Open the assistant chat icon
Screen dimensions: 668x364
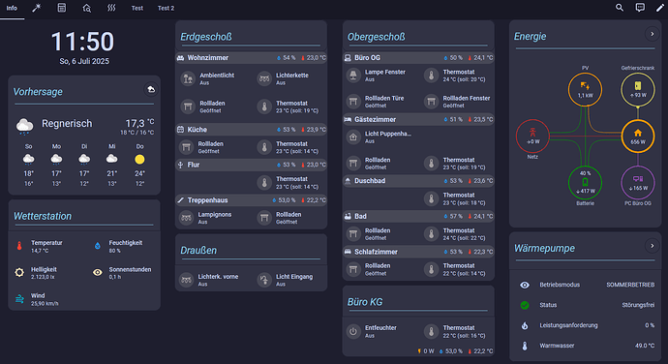point(640,8)
